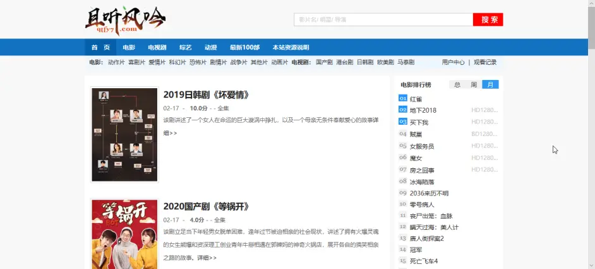Click rank badge 02 beside 地下2018

(x=402, y=110)
